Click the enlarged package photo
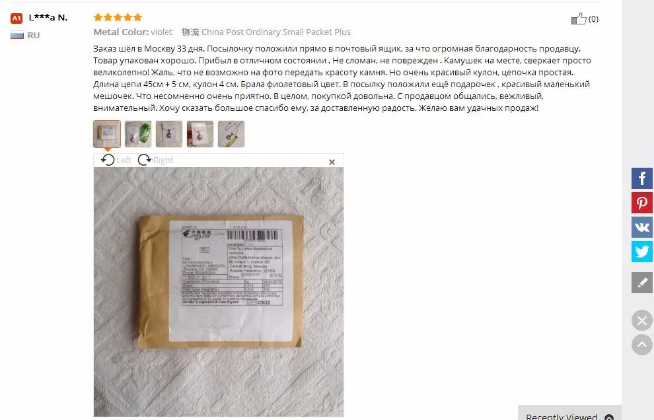 click(219, 292)
